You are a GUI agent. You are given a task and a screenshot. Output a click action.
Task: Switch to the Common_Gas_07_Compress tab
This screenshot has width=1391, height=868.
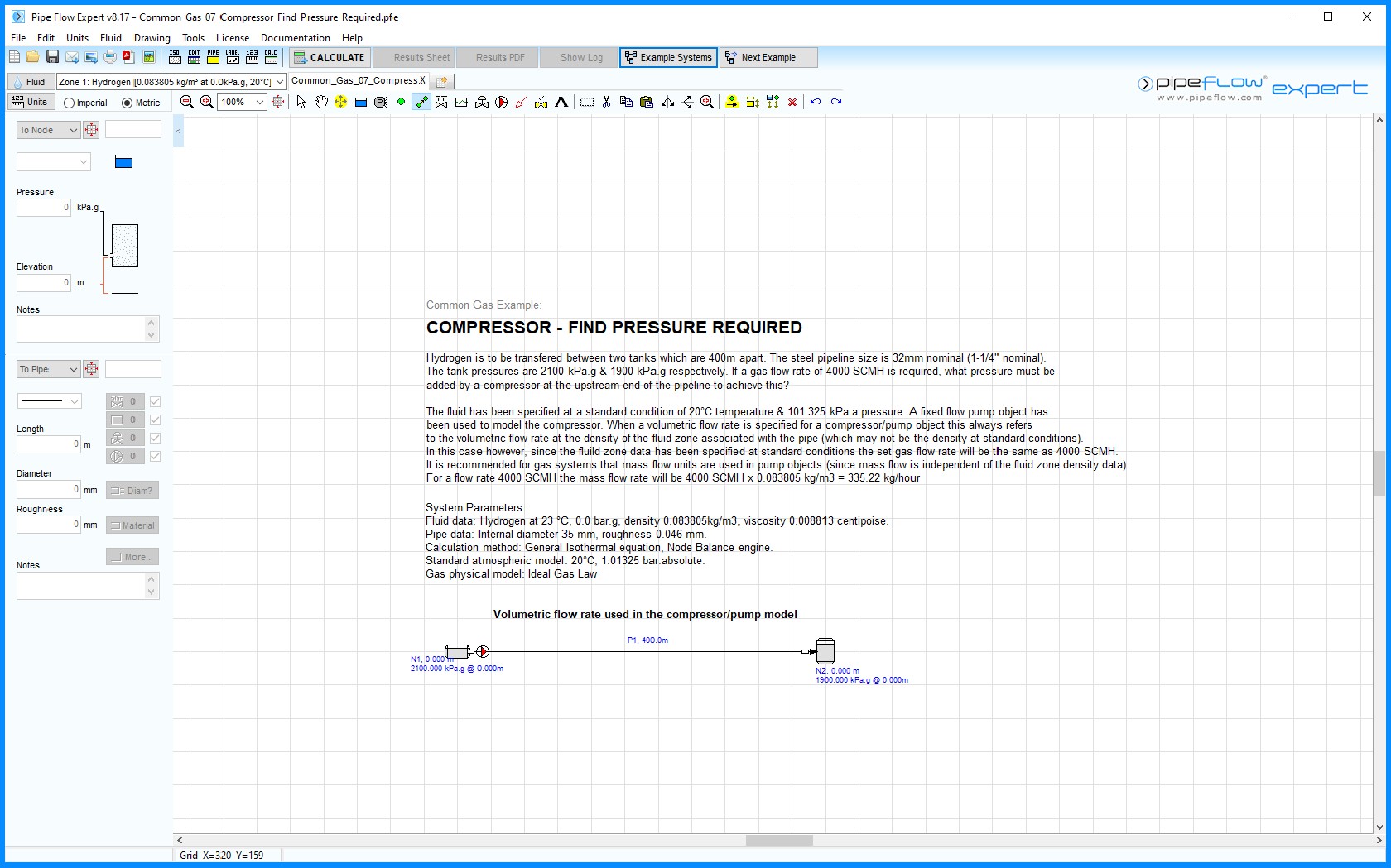click(x=354, y=80)
